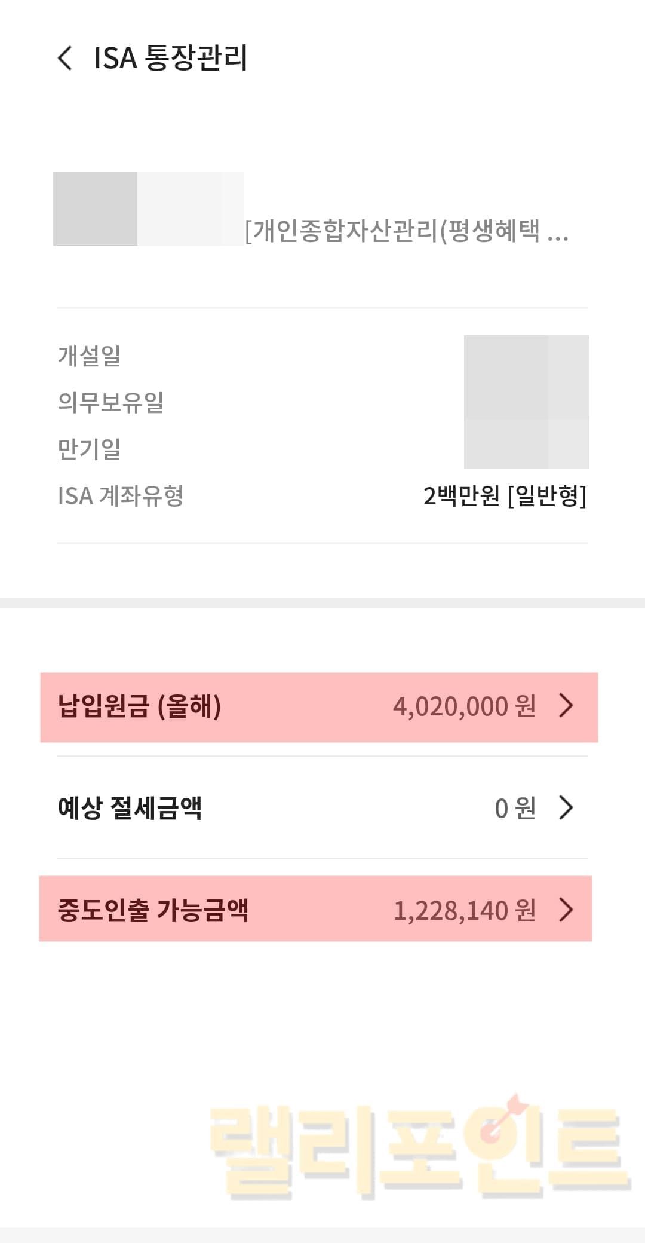Click the 1,228,140 원 withdrawal amount
Image resolution: width=645 pixels, height=1243 pixels.
[464, 911]
